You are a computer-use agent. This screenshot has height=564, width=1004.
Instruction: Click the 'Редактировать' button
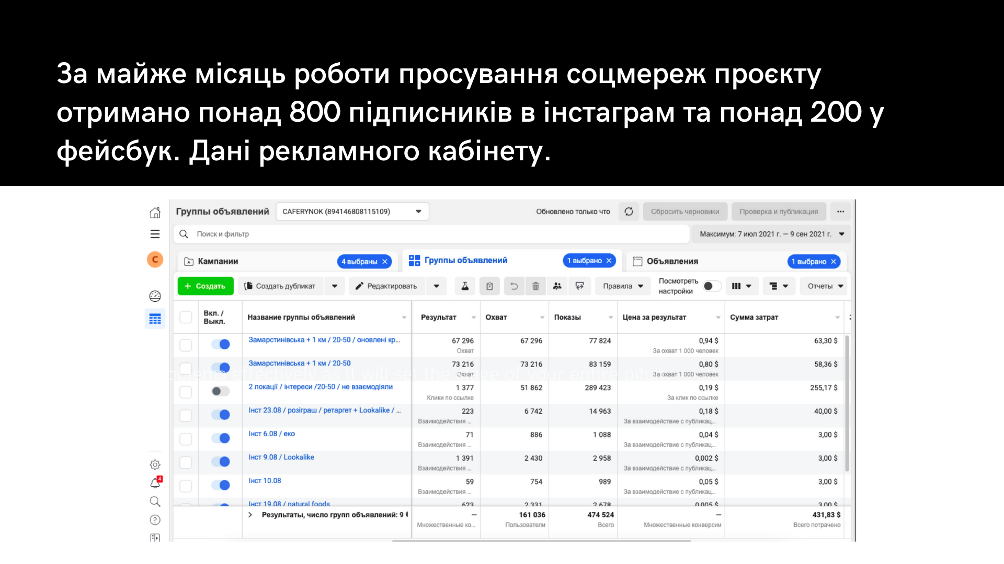pos(386,286)
